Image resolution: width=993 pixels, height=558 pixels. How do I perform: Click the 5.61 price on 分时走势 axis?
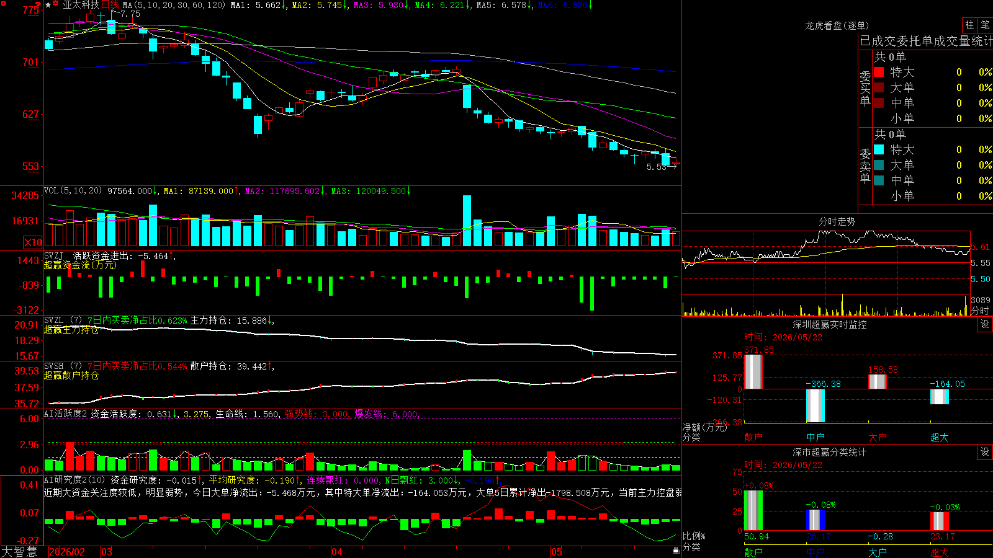pyautogui.click(x=981, y=247)
